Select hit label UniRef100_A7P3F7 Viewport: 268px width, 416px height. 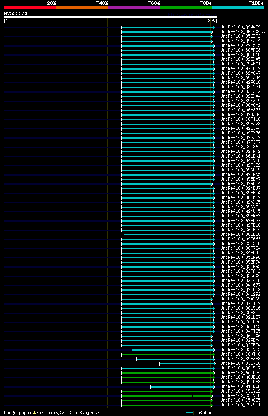pyautogui.click(x=240, y=142)
